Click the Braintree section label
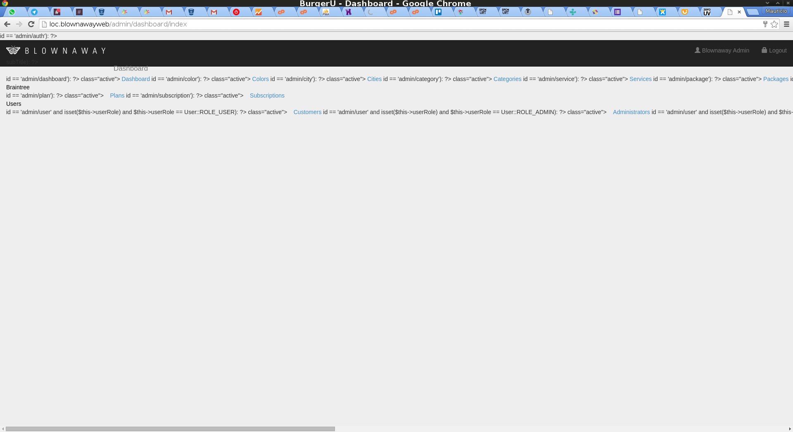793x432 pixels. [x=18, y=87]
